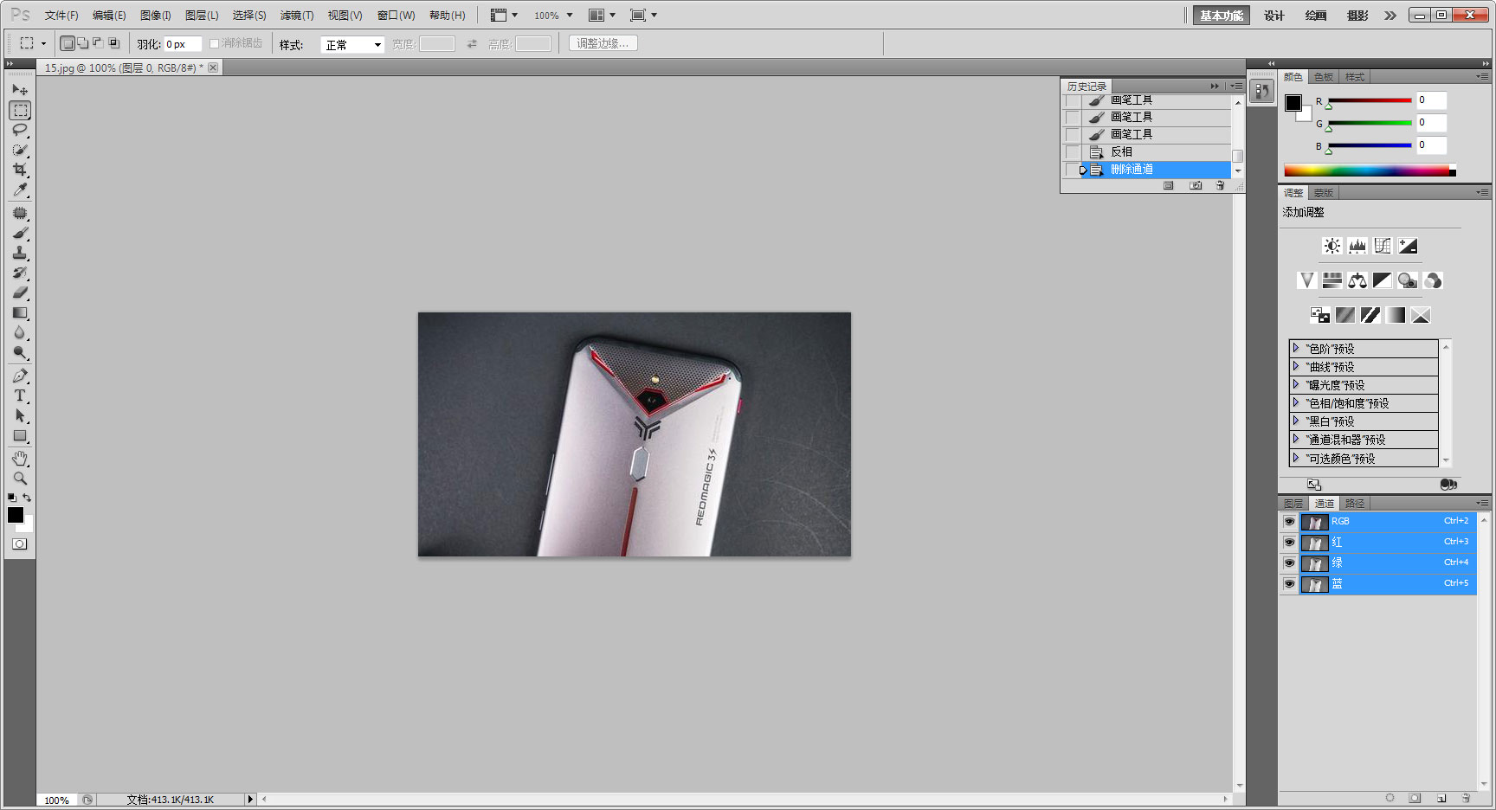Switch to the 设计 workspace button
The height and width of the screenshot is (810, 1496).
[x=1274, y=15]
